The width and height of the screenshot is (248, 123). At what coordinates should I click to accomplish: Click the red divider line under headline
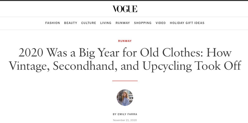pos(125,81)
